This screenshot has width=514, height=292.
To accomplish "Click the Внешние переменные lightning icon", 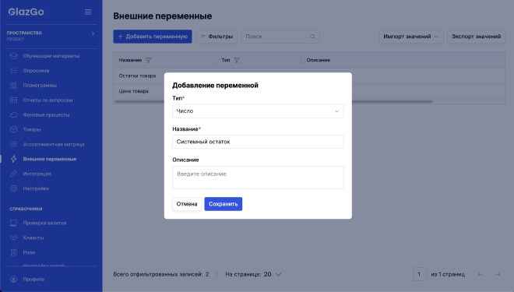I will pyautogui.click(x=13, y=160).
